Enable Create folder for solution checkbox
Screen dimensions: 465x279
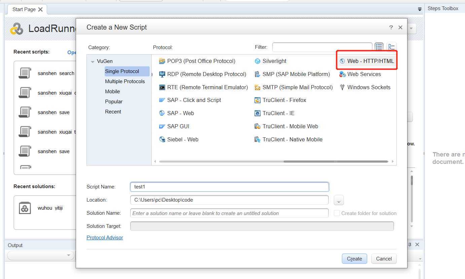coord(336,213)
